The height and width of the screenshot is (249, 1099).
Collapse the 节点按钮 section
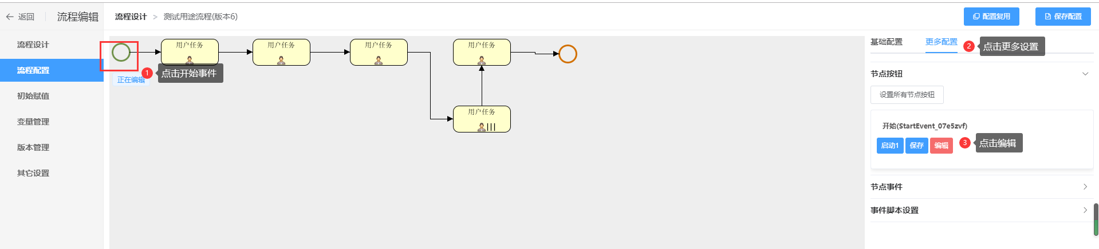(x=1085, y=74)
